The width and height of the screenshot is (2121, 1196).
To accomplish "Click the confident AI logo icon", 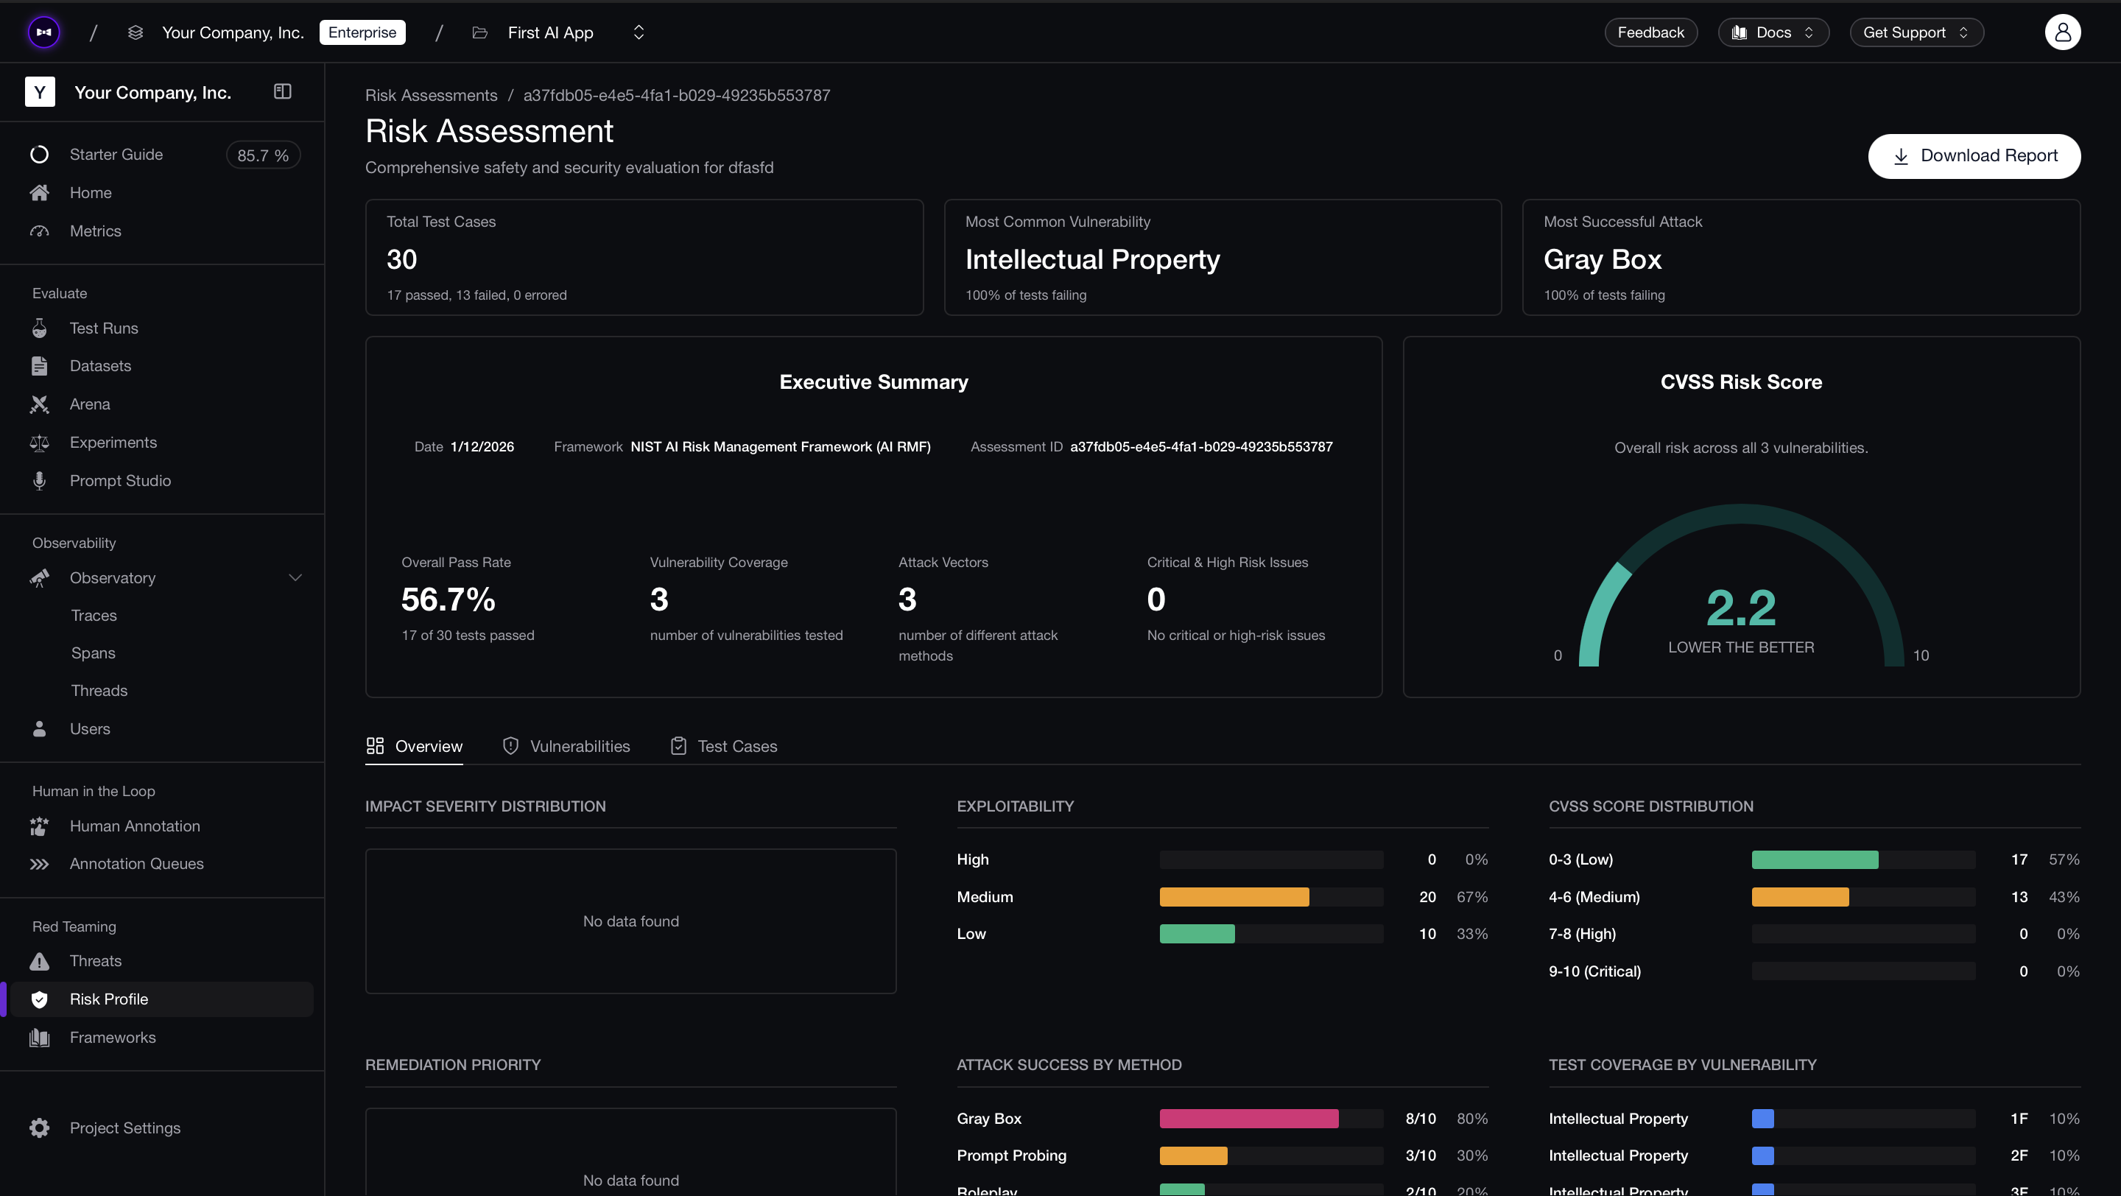I will point(43,32).
